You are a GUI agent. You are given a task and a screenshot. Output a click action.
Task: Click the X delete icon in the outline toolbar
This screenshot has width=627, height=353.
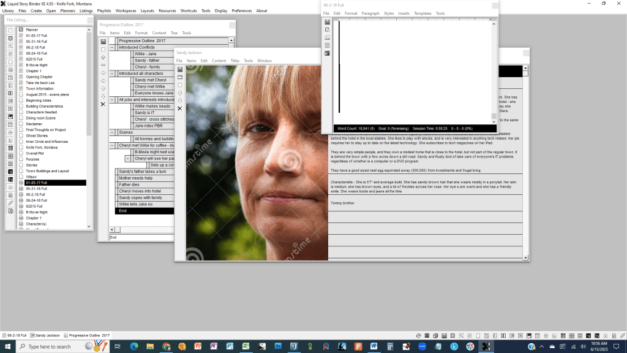pyautogui.click(x=103, y=105)
